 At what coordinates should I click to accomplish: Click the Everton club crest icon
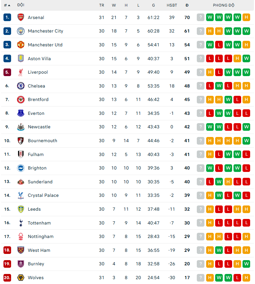(x=21, y=113)
